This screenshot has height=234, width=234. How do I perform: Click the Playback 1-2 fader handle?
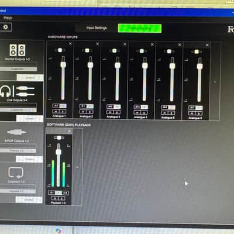coord(58,152)
